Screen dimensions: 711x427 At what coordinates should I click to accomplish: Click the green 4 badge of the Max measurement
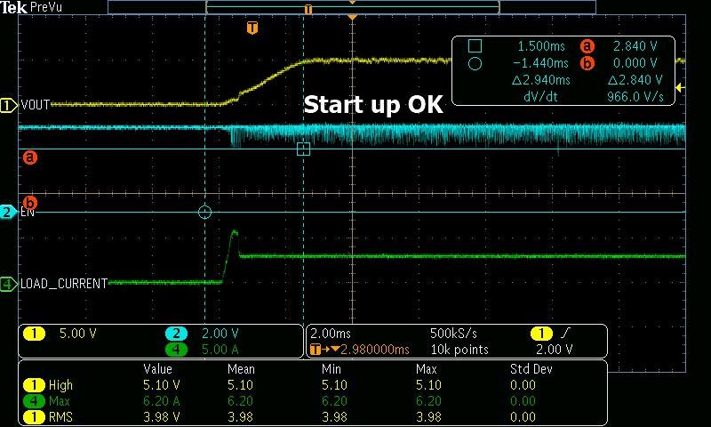(34, 401)
